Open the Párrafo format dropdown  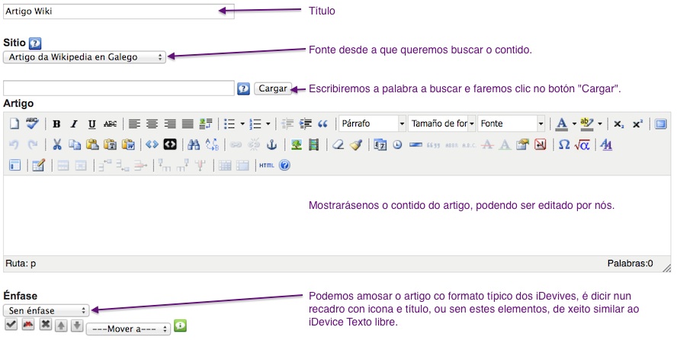point(372,123)
